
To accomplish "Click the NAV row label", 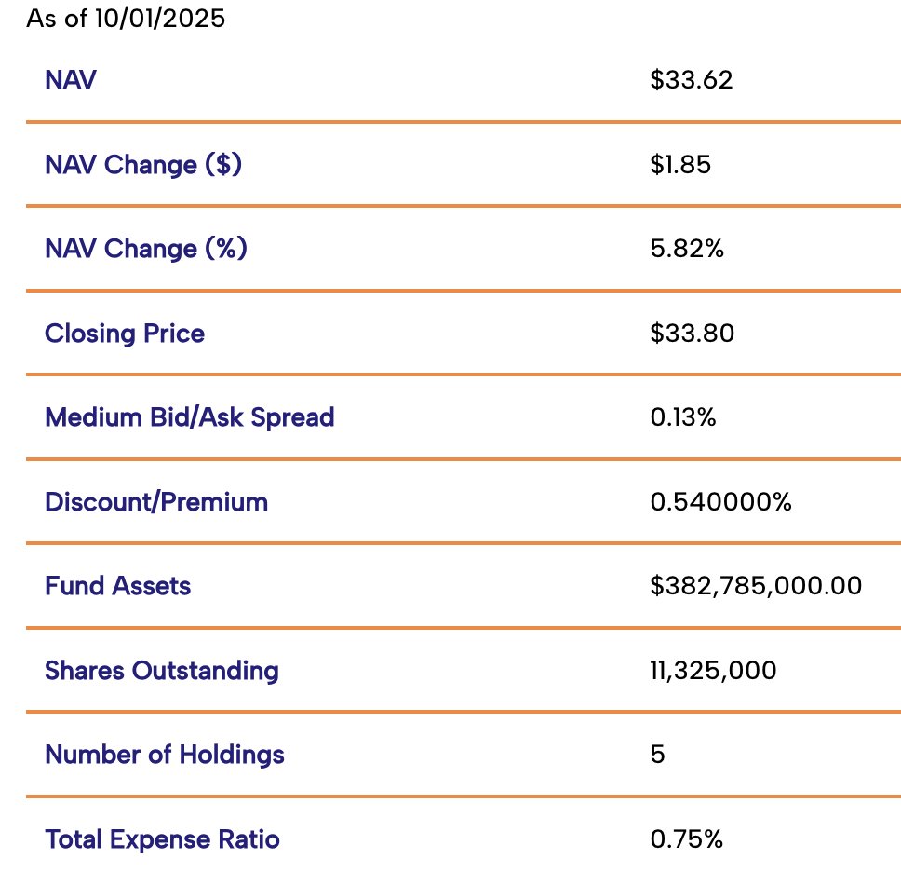I will tap(70, 80).
